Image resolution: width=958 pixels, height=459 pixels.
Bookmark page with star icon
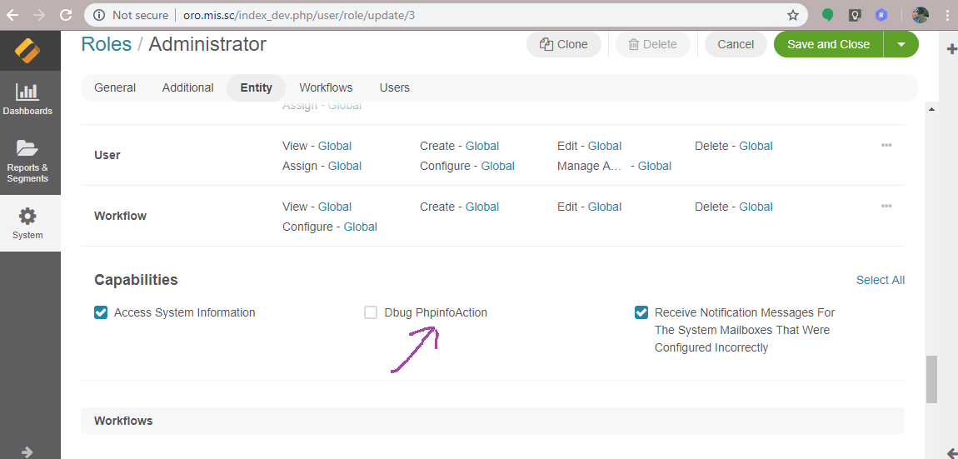tap(793, 15)
